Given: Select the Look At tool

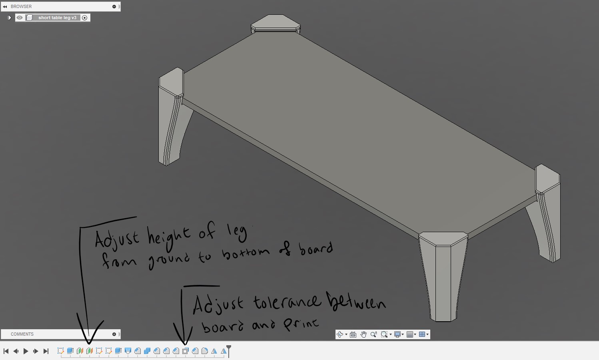Looking at the screenshot, I should tap(353, 334).
